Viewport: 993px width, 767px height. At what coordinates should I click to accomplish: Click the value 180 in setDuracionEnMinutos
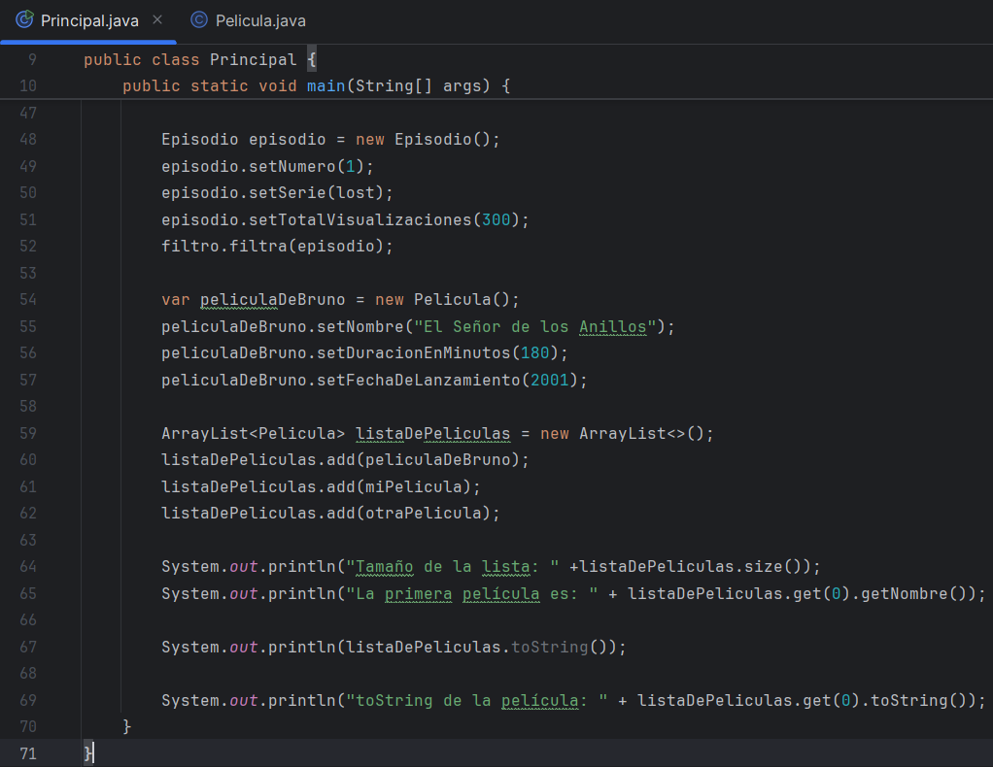pos(535,353)
